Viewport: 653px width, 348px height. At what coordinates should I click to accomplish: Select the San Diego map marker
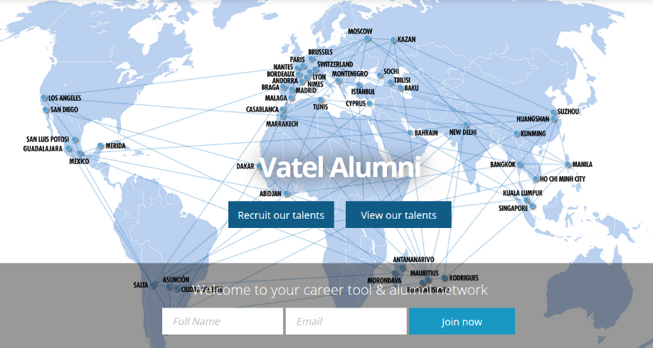[x=46, y=110]
